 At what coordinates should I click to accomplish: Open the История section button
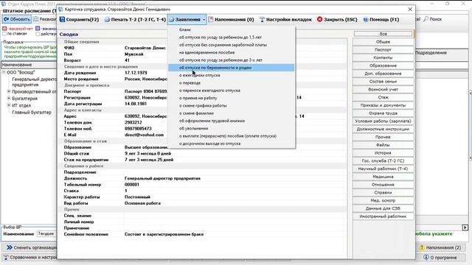pos(383,153)
